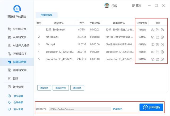Open AI虚拟人播报 in sidebar

18,45
